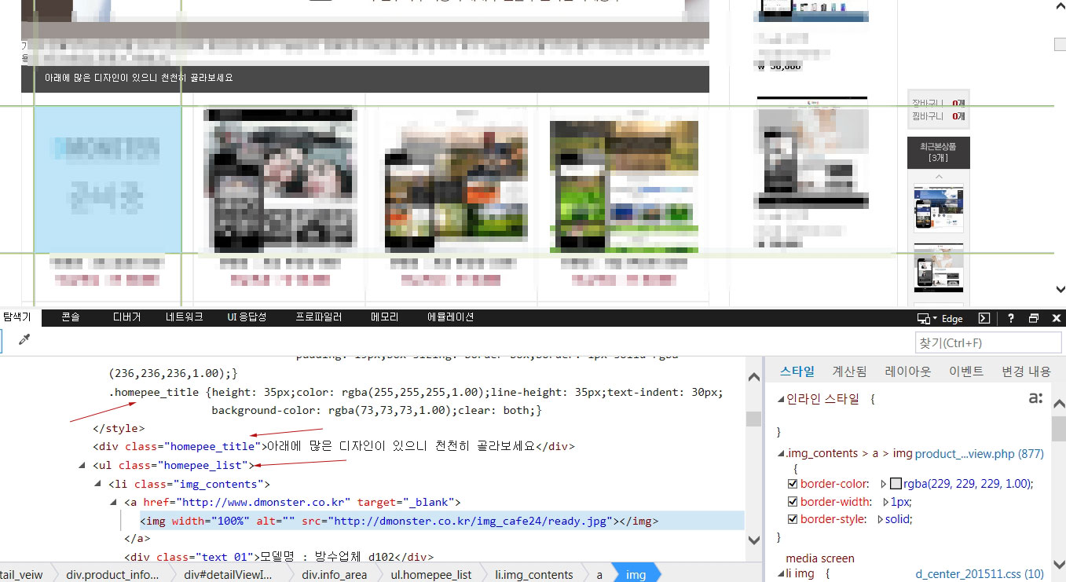This screenshot has width=1066, height=582.
Task: Collapse the ul homepee_list node
Action: pyautogui.click(x=83, y=466)
